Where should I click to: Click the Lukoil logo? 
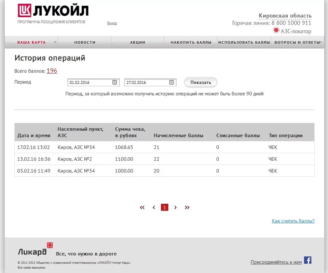(x=53, y=11)
